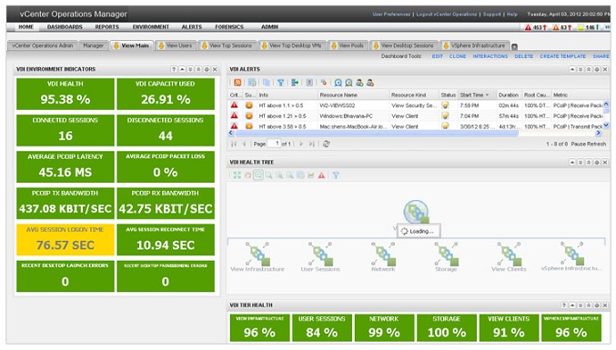
Task: Click the VDI Health 95.38 % tile
Action: [x=66, y=94]
